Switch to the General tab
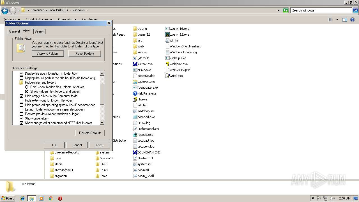This screenshot has width=359, height=202. click(x=14, y=31)
